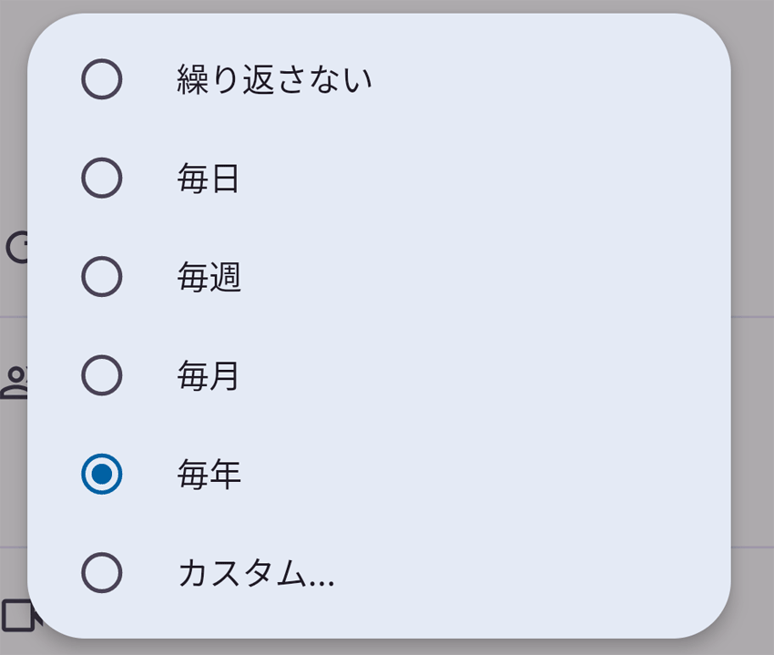
Task: Dismiss the dialog by clicking the dimmed background
Action: (753, 346)
